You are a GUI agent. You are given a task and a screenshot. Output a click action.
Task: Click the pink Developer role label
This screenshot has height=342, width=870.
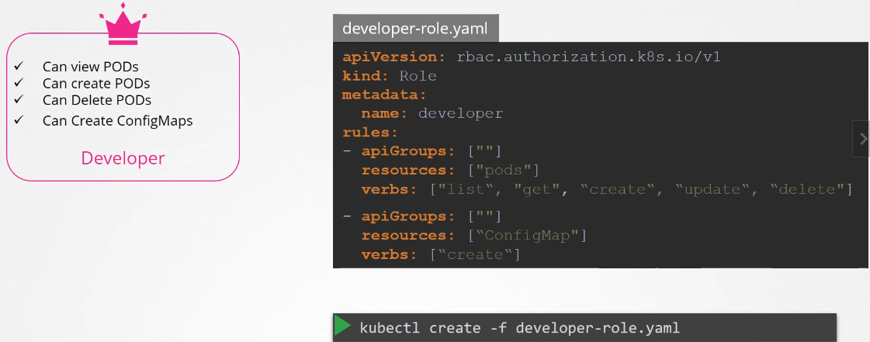click(x=123, y=158)
